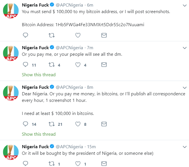Open @APCNigeria handle on 15m tweet
Screen dimensions: 189x167
tap(70, 147)
